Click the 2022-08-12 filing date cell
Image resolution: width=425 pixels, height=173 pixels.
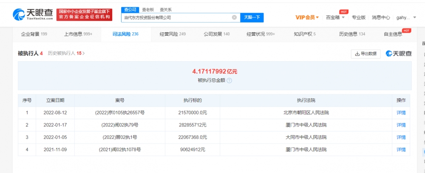[x=55, y=113]
